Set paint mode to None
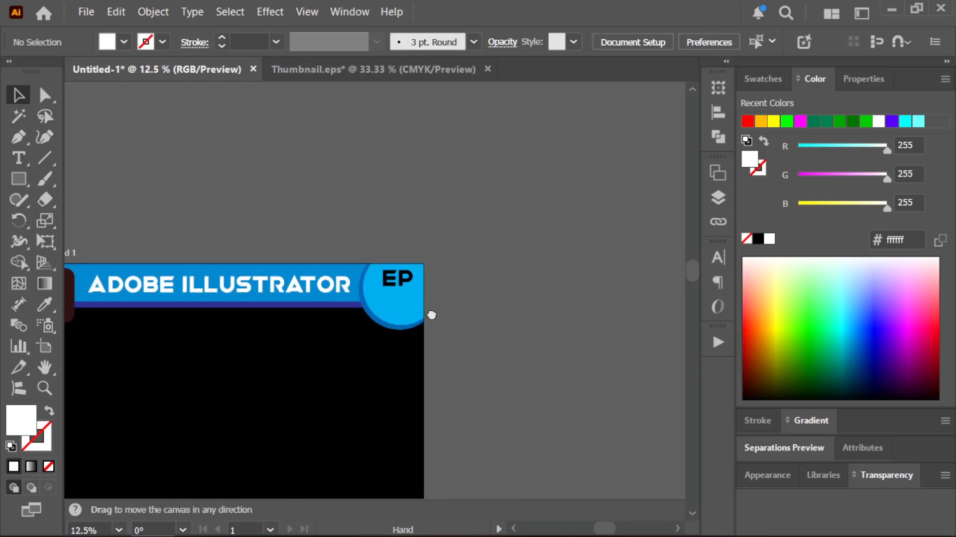This screenshot has width=956, height=537. [x=48, y=466]
